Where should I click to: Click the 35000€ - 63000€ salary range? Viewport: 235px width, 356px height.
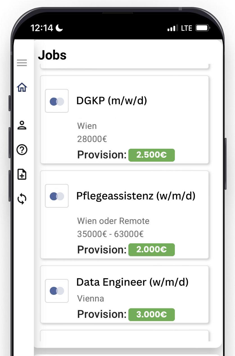[110, 234]
